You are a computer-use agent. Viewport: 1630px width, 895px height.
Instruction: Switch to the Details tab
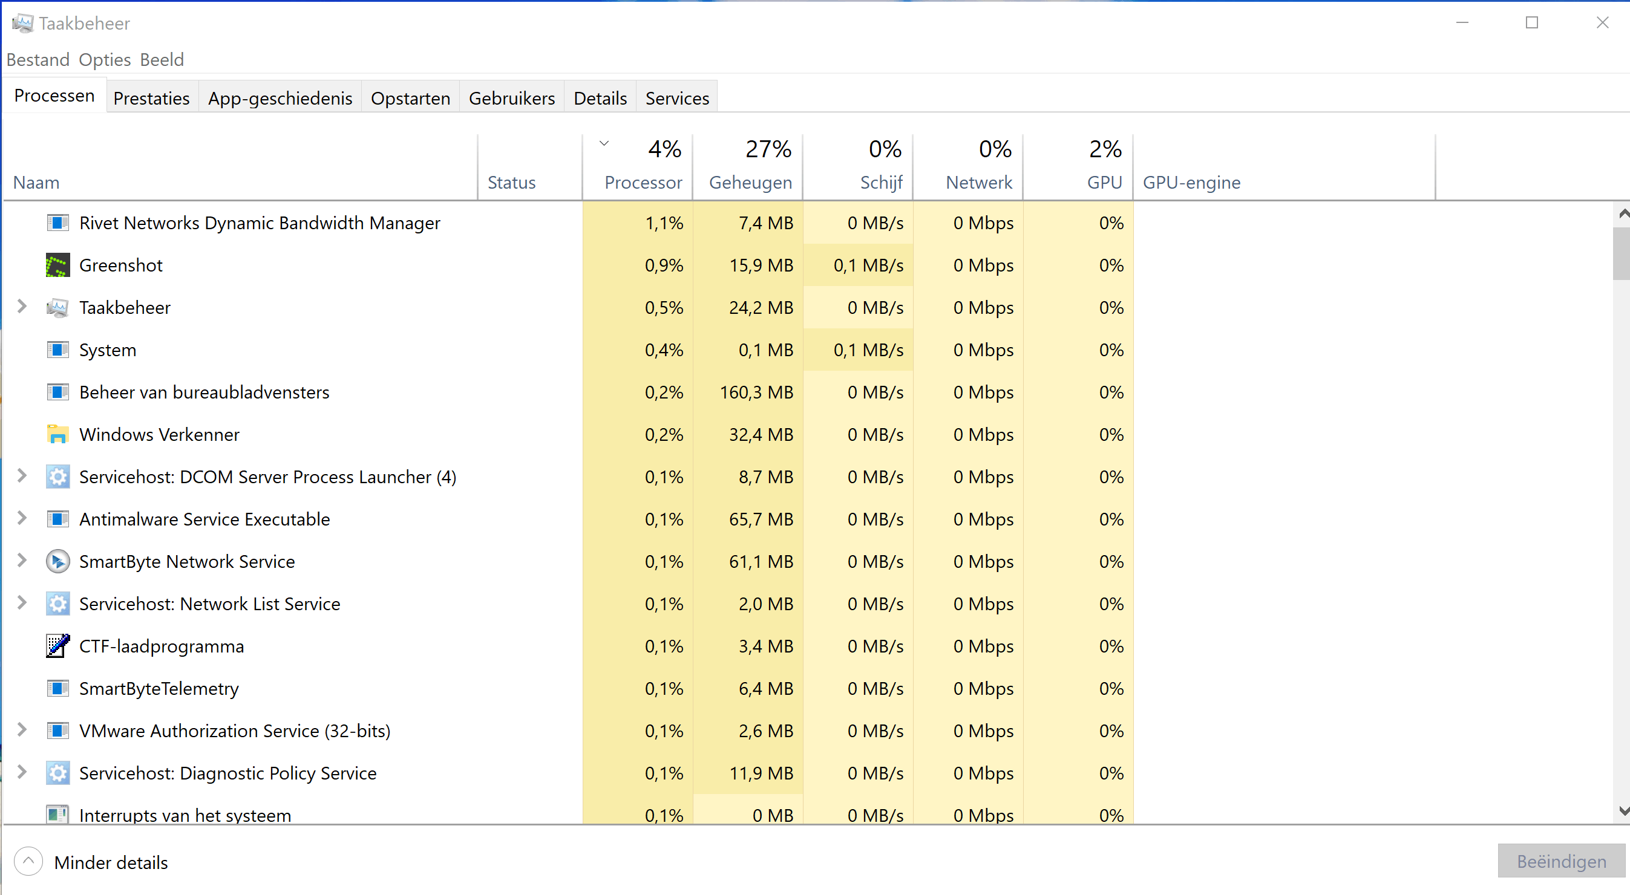click(x=600, y=98)
